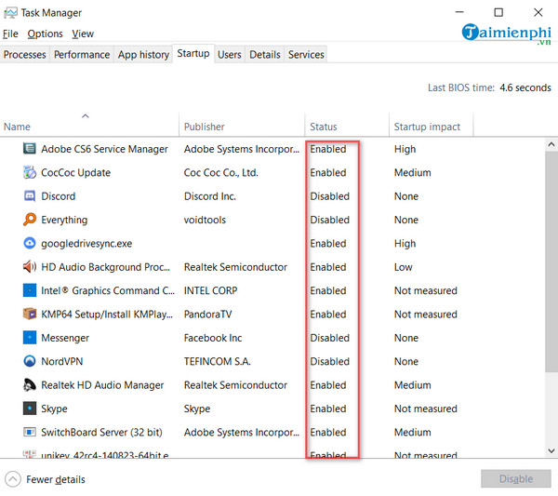Click the Messenger row icon
Viewport: 558px width, 496px height.
point(29,337)
